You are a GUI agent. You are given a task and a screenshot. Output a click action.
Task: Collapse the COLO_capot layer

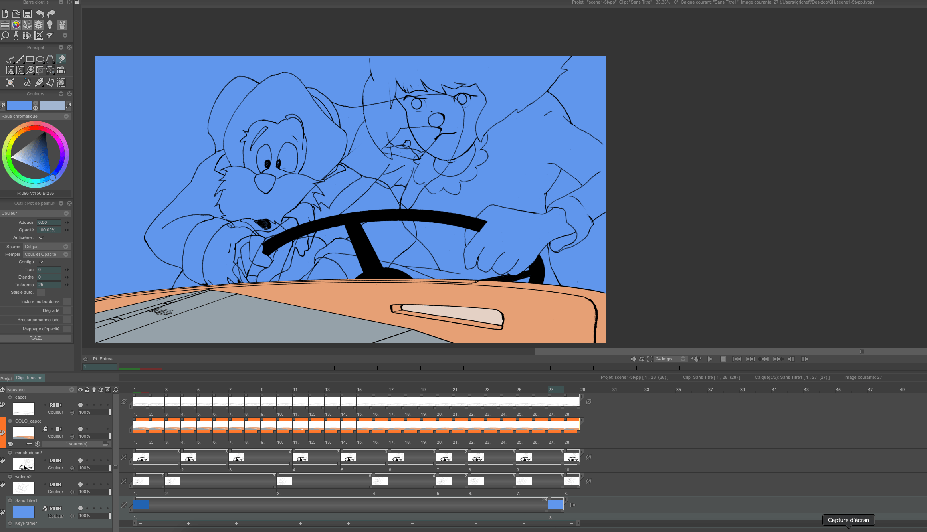[10, 421]
